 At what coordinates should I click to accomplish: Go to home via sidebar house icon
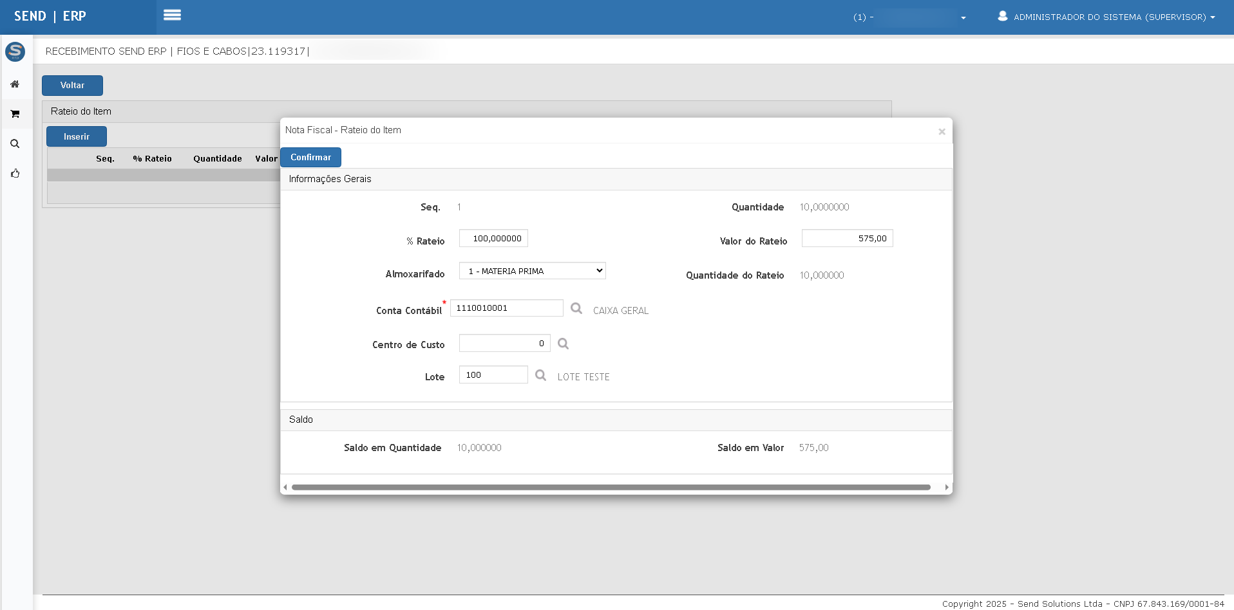(15, 84)
